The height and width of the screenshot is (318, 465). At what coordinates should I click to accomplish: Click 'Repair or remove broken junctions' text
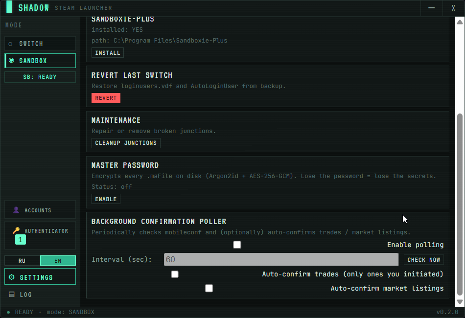154,131
